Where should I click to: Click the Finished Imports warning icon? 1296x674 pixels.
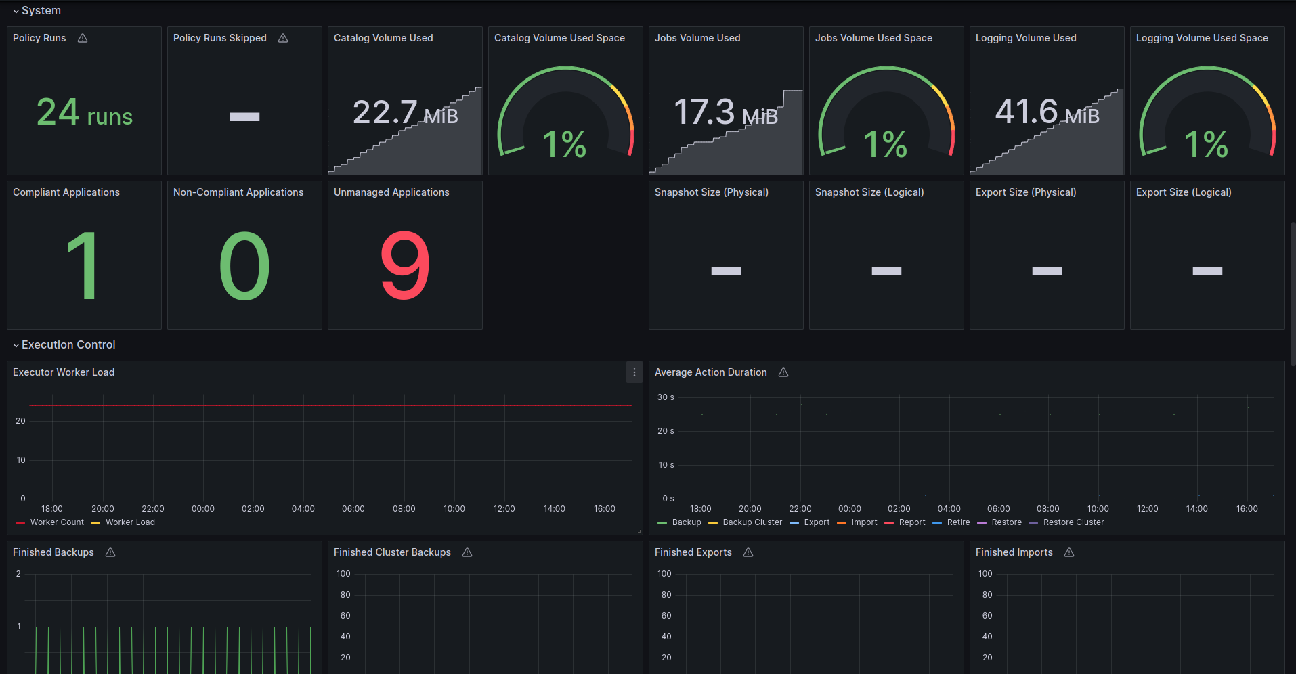click(1069, 552)
